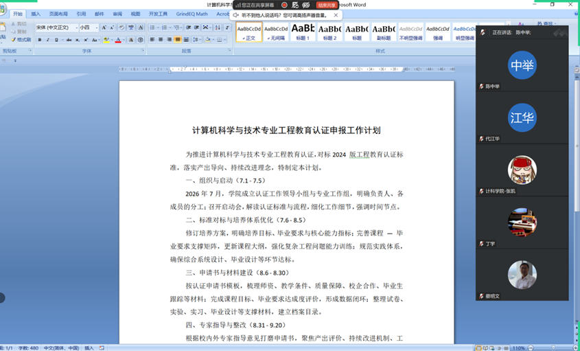
Task: Open the 审阅 (Review) tab
Action: (x=117, y=14)
